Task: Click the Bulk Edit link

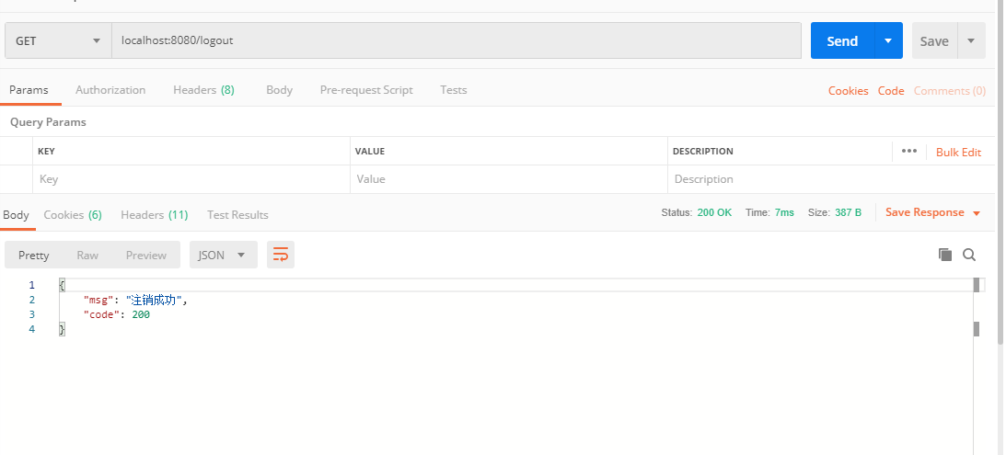Action: click(958, 152)
